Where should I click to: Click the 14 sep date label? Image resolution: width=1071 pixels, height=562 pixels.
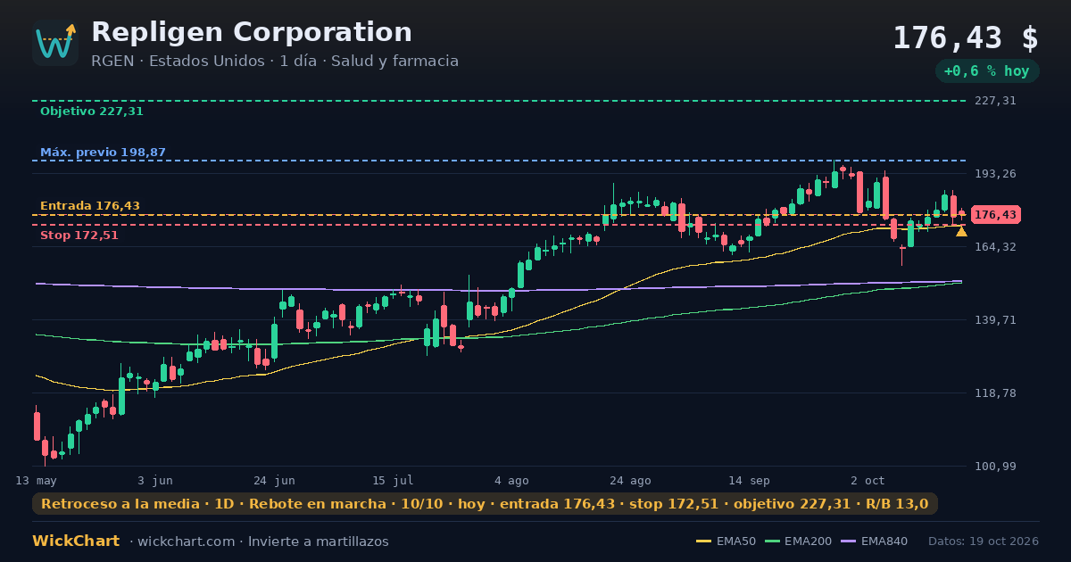click(749, 480)
